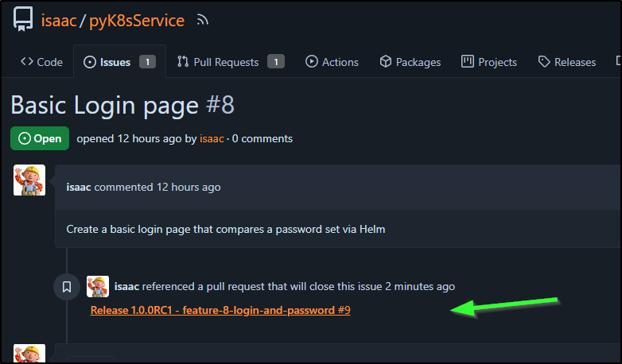Click the Projects board icon
The width and height of the screenshot is (622, 364).
pos(467,61)
